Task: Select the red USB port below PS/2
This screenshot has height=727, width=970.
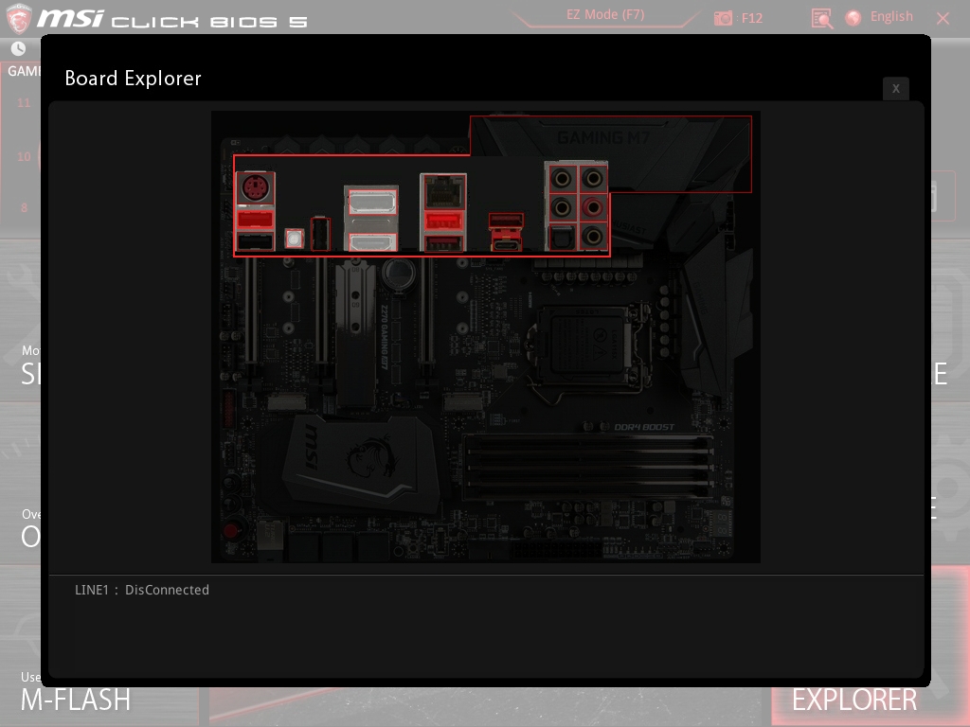Action: click(255, 219)
